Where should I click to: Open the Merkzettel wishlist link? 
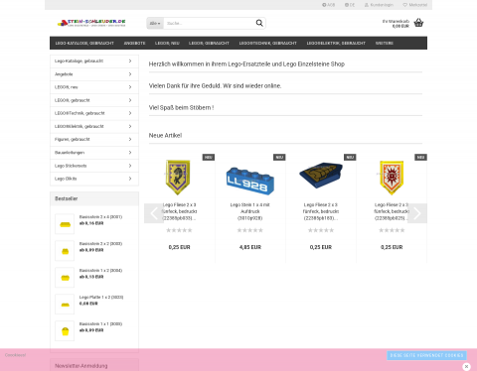(x=415, y=5)
